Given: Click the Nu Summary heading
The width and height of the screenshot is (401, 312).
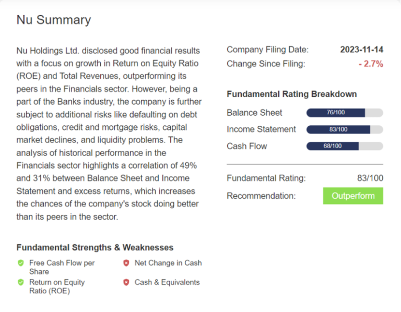Looking at the screenshot, I should 54,20.
